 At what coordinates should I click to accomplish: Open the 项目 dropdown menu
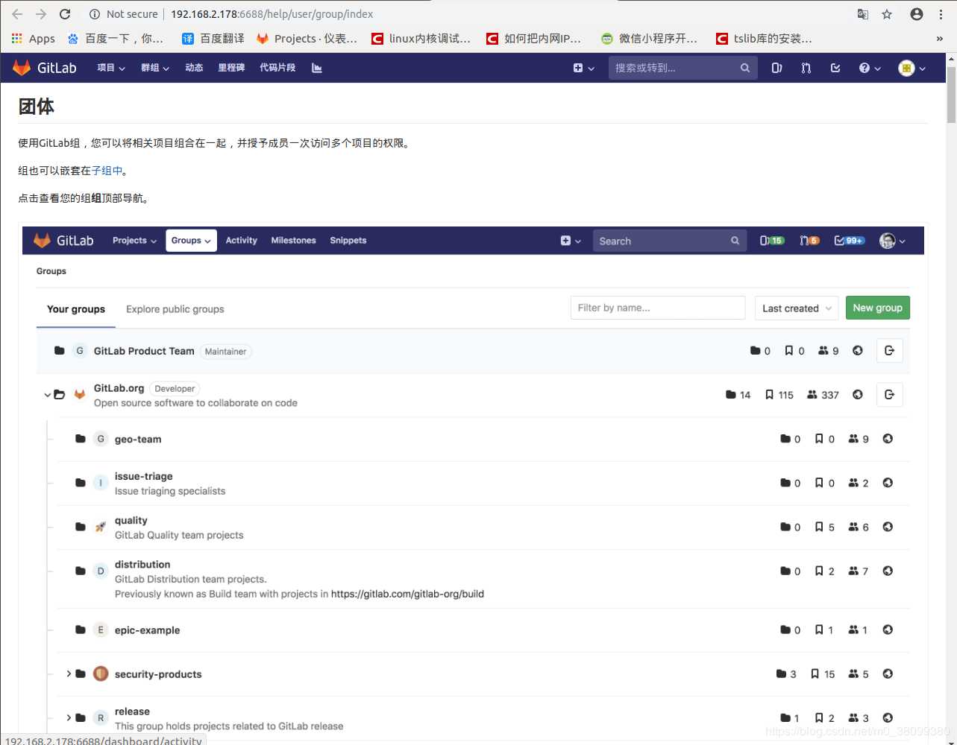coord(111,68)
